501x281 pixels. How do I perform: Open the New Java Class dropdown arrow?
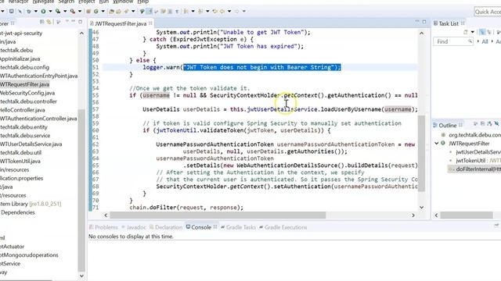point(103,11)
